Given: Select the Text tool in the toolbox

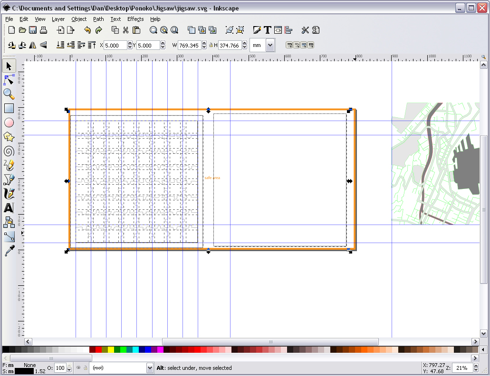Looking at the screenshot, I should click(x=9, y=208).
